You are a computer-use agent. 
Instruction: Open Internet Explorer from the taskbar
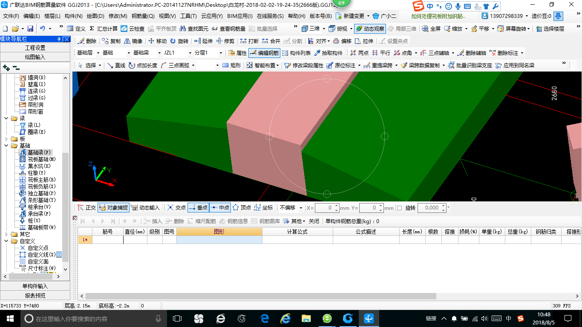coord(285,318)
